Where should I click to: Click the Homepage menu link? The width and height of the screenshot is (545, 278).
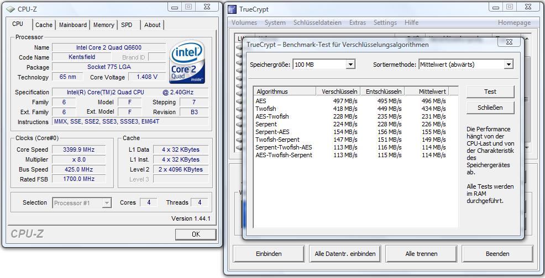(x=514, y=23)
